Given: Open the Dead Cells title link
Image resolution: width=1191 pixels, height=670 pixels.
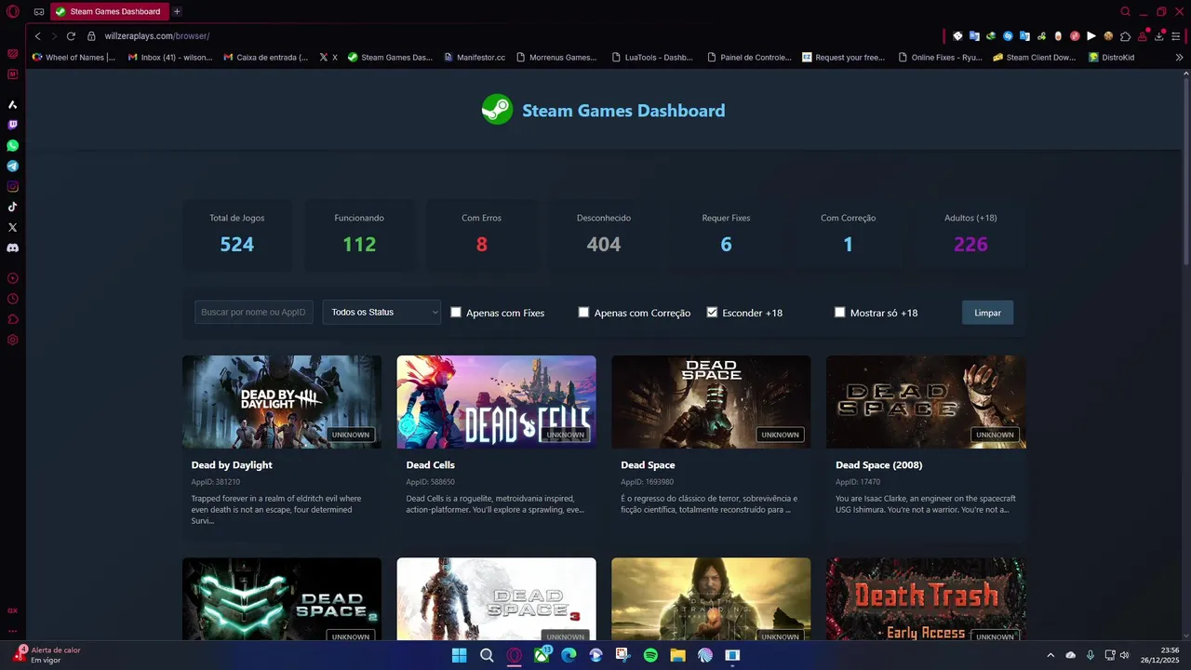Looking at the screenshot, I should click(430, 464).
